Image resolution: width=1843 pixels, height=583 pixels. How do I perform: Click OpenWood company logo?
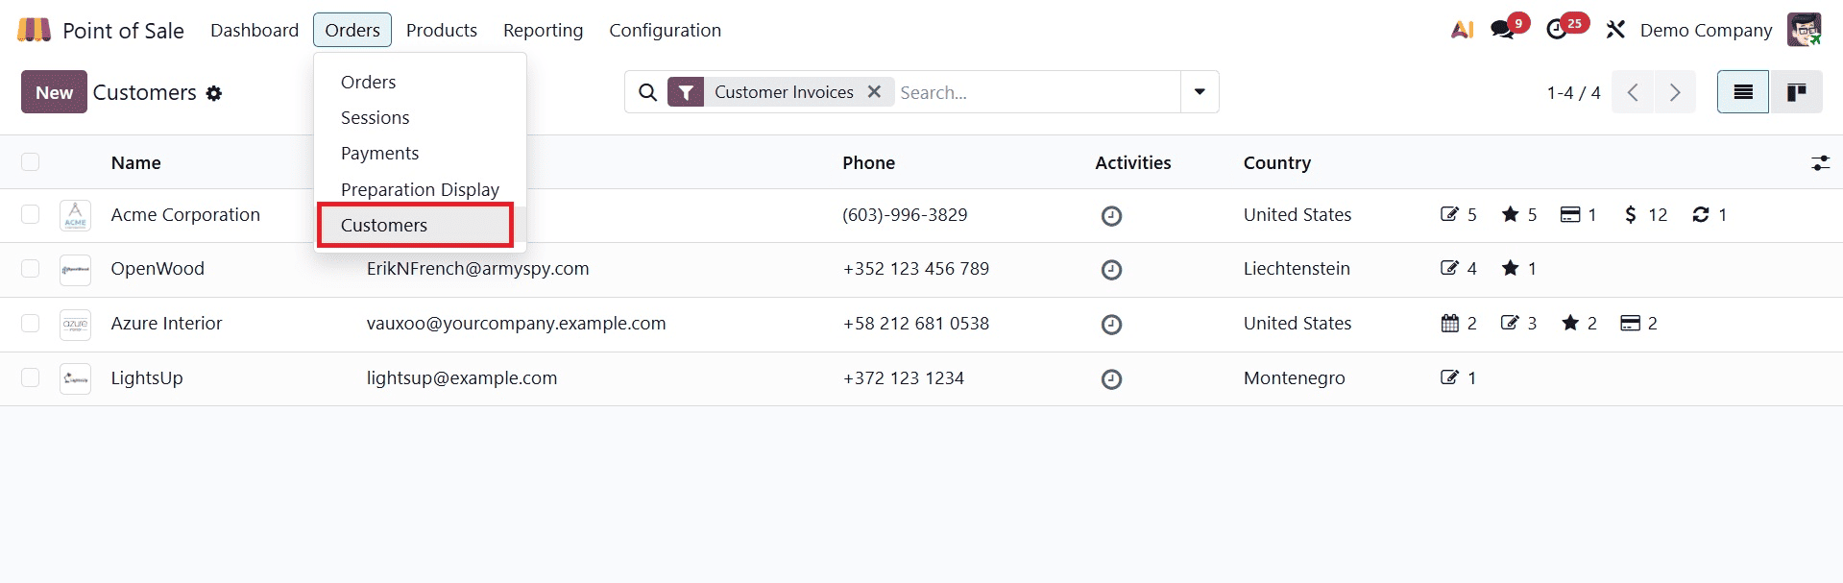tap(75, 270)
